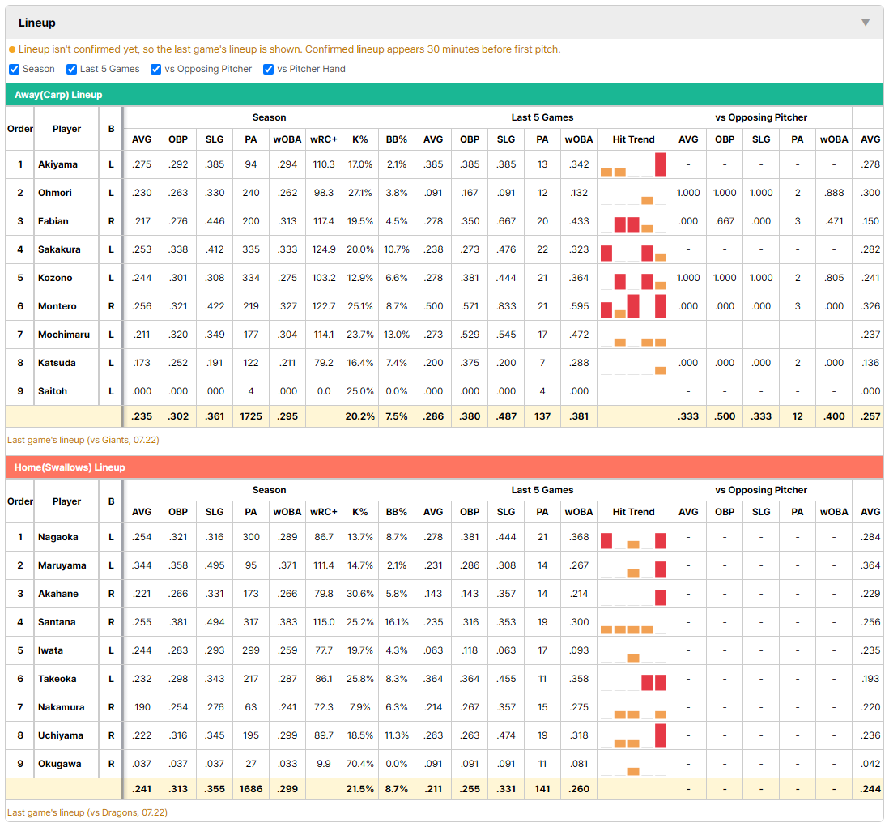
Task: View Santana's hit trend bars
Action: (633, 622)
